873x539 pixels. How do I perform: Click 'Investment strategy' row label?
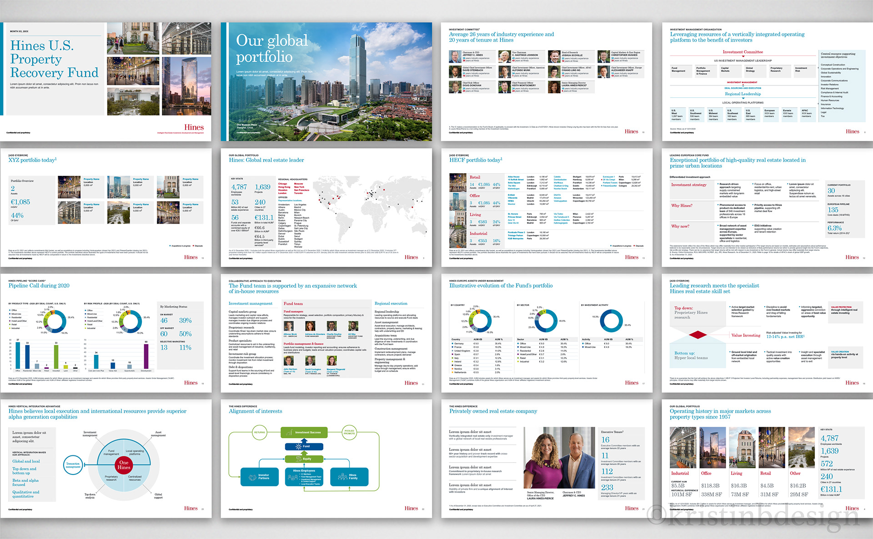(688, 185)
